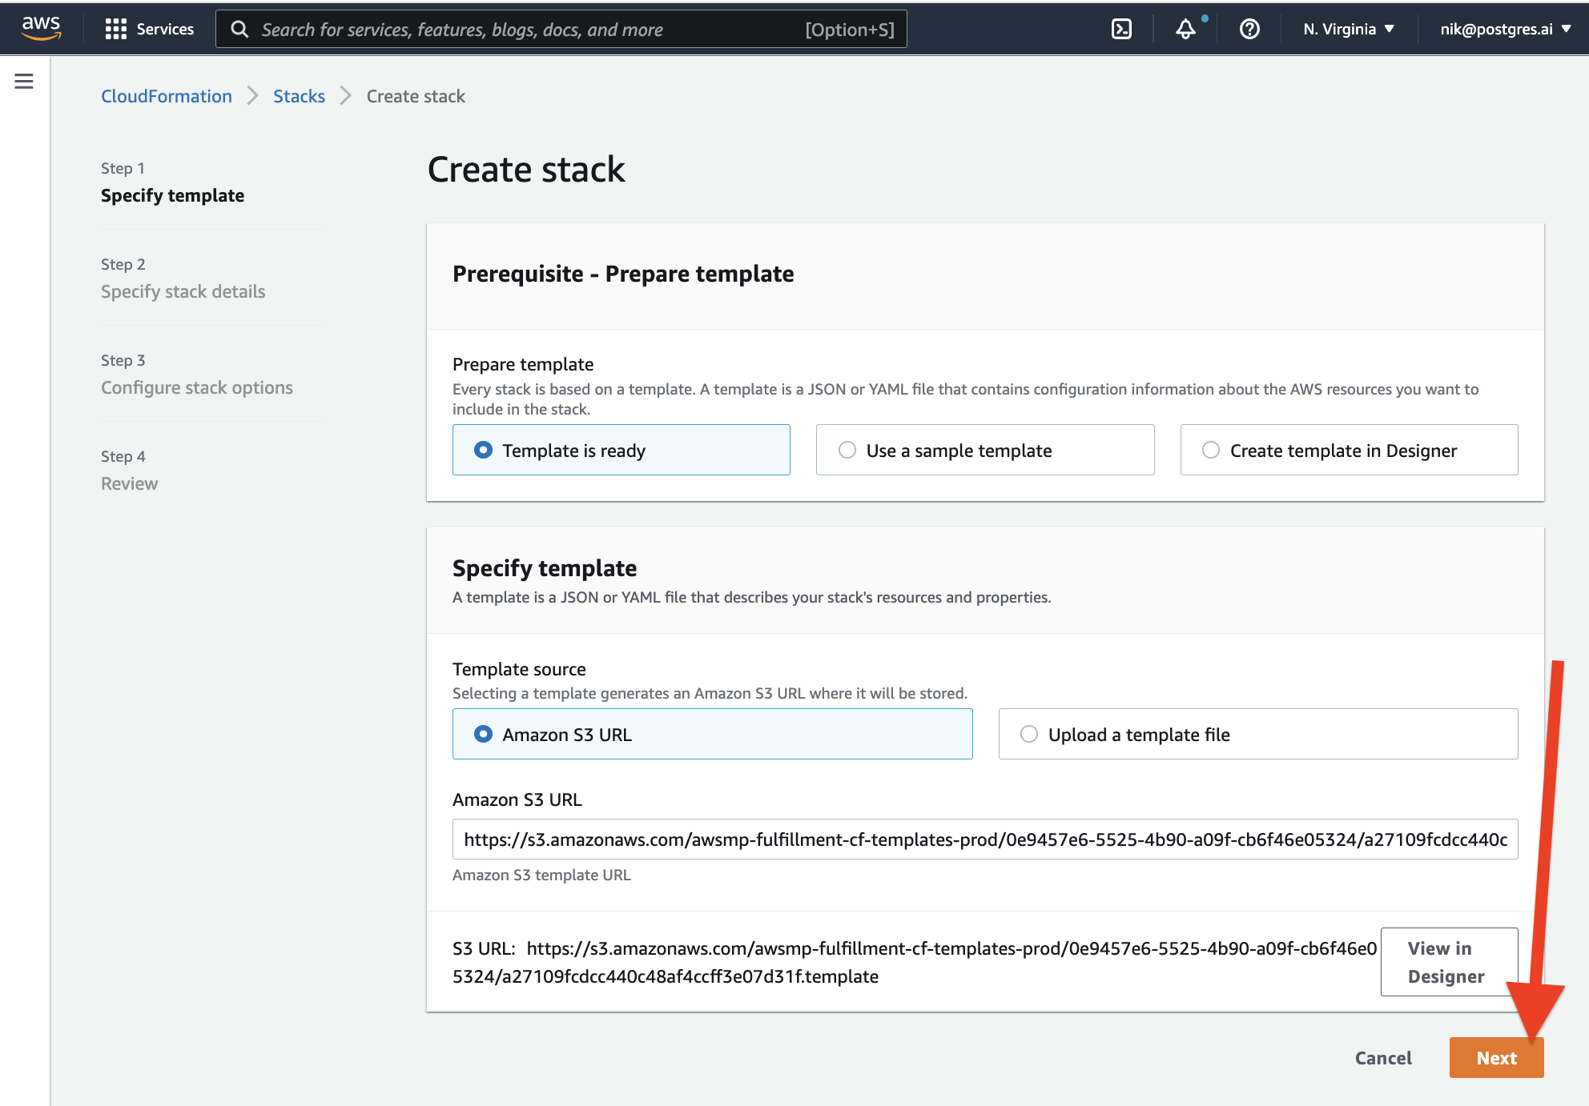This screenshot has height=1106, width=1589.
Task: Open AWS CloudShell terminal icon
Action: tap(1121, 29)
